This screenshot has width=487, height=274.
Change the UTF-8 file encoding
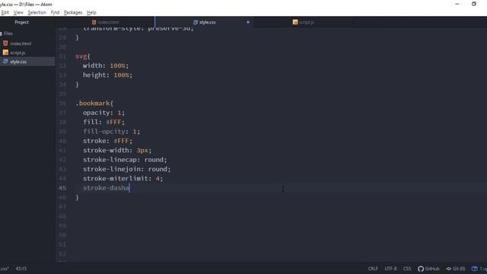[x=390, y=269]
